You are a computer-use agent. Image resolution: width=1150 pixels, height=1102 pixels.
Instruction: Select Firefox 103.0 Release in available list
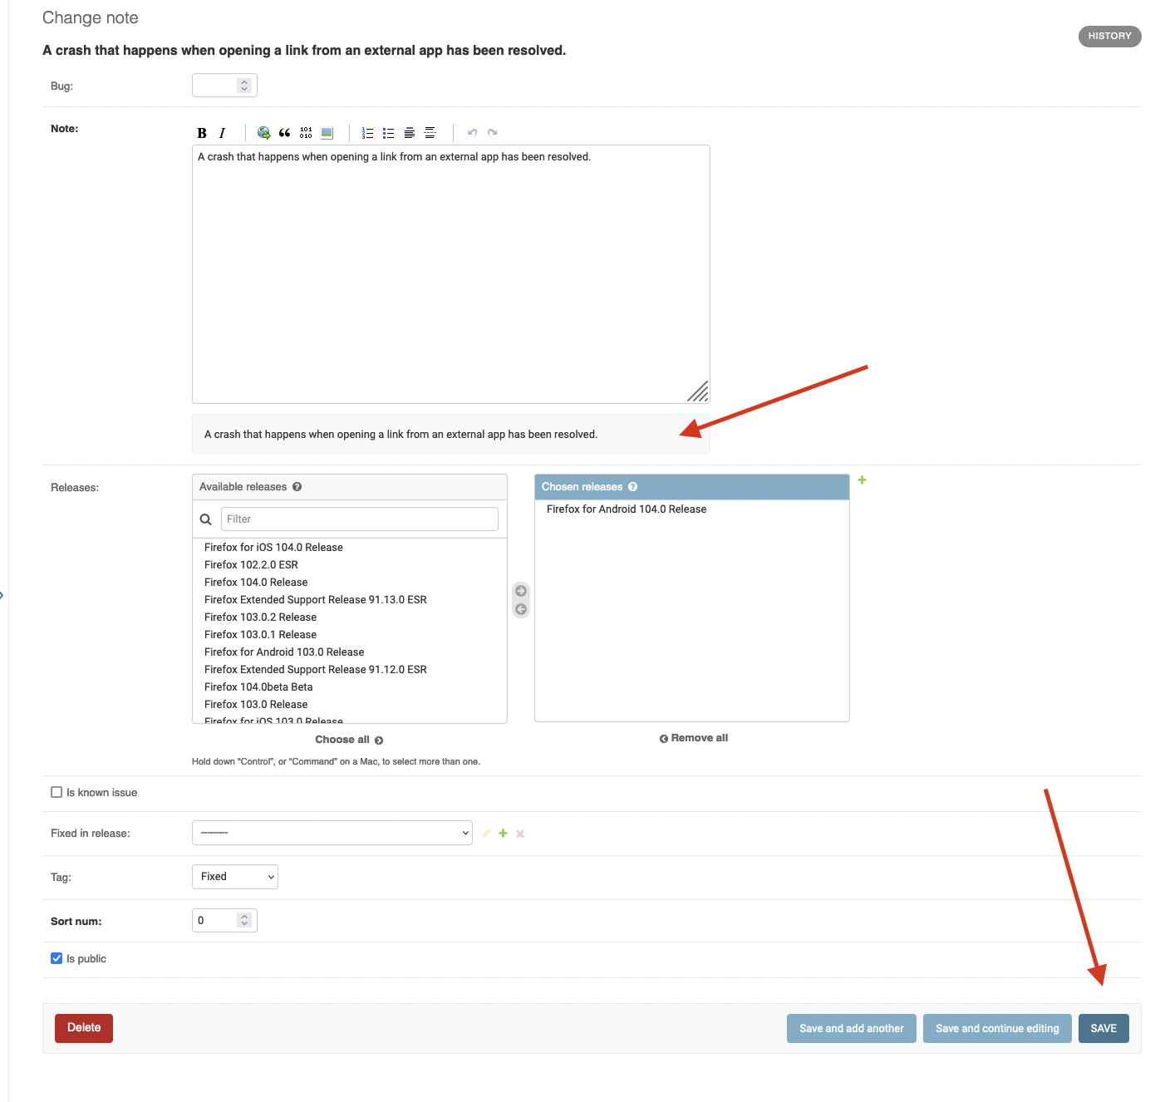click(256, 704)
